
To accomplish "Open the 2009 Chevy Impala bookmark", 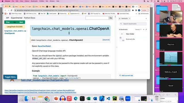I will coord(16,13).
